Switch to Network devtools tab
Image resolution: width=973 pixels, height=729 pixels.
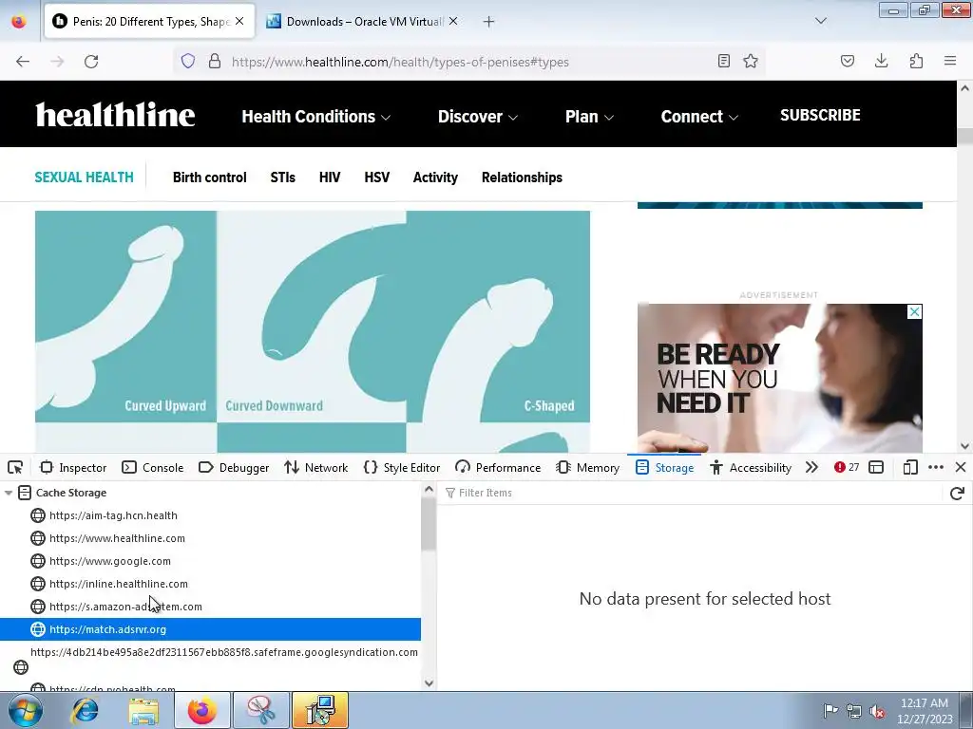click(315, 467)
